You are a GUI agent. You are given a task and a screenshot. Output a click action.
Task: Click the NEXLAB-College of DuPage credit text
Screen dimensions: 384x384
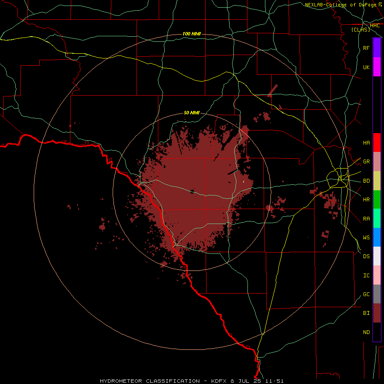click(x=340, y=5)
